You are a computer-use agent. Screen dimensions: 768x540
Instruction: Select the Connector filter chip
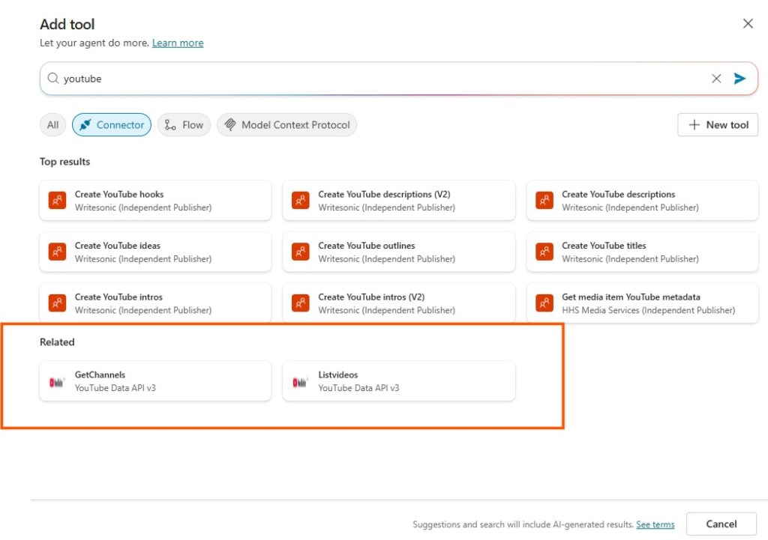coord(112,125)
